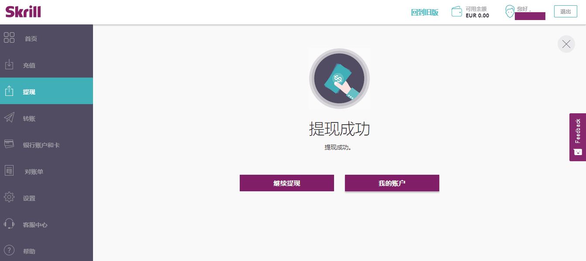
Task: Close the success dialog with X
Action: coord(566,44)
